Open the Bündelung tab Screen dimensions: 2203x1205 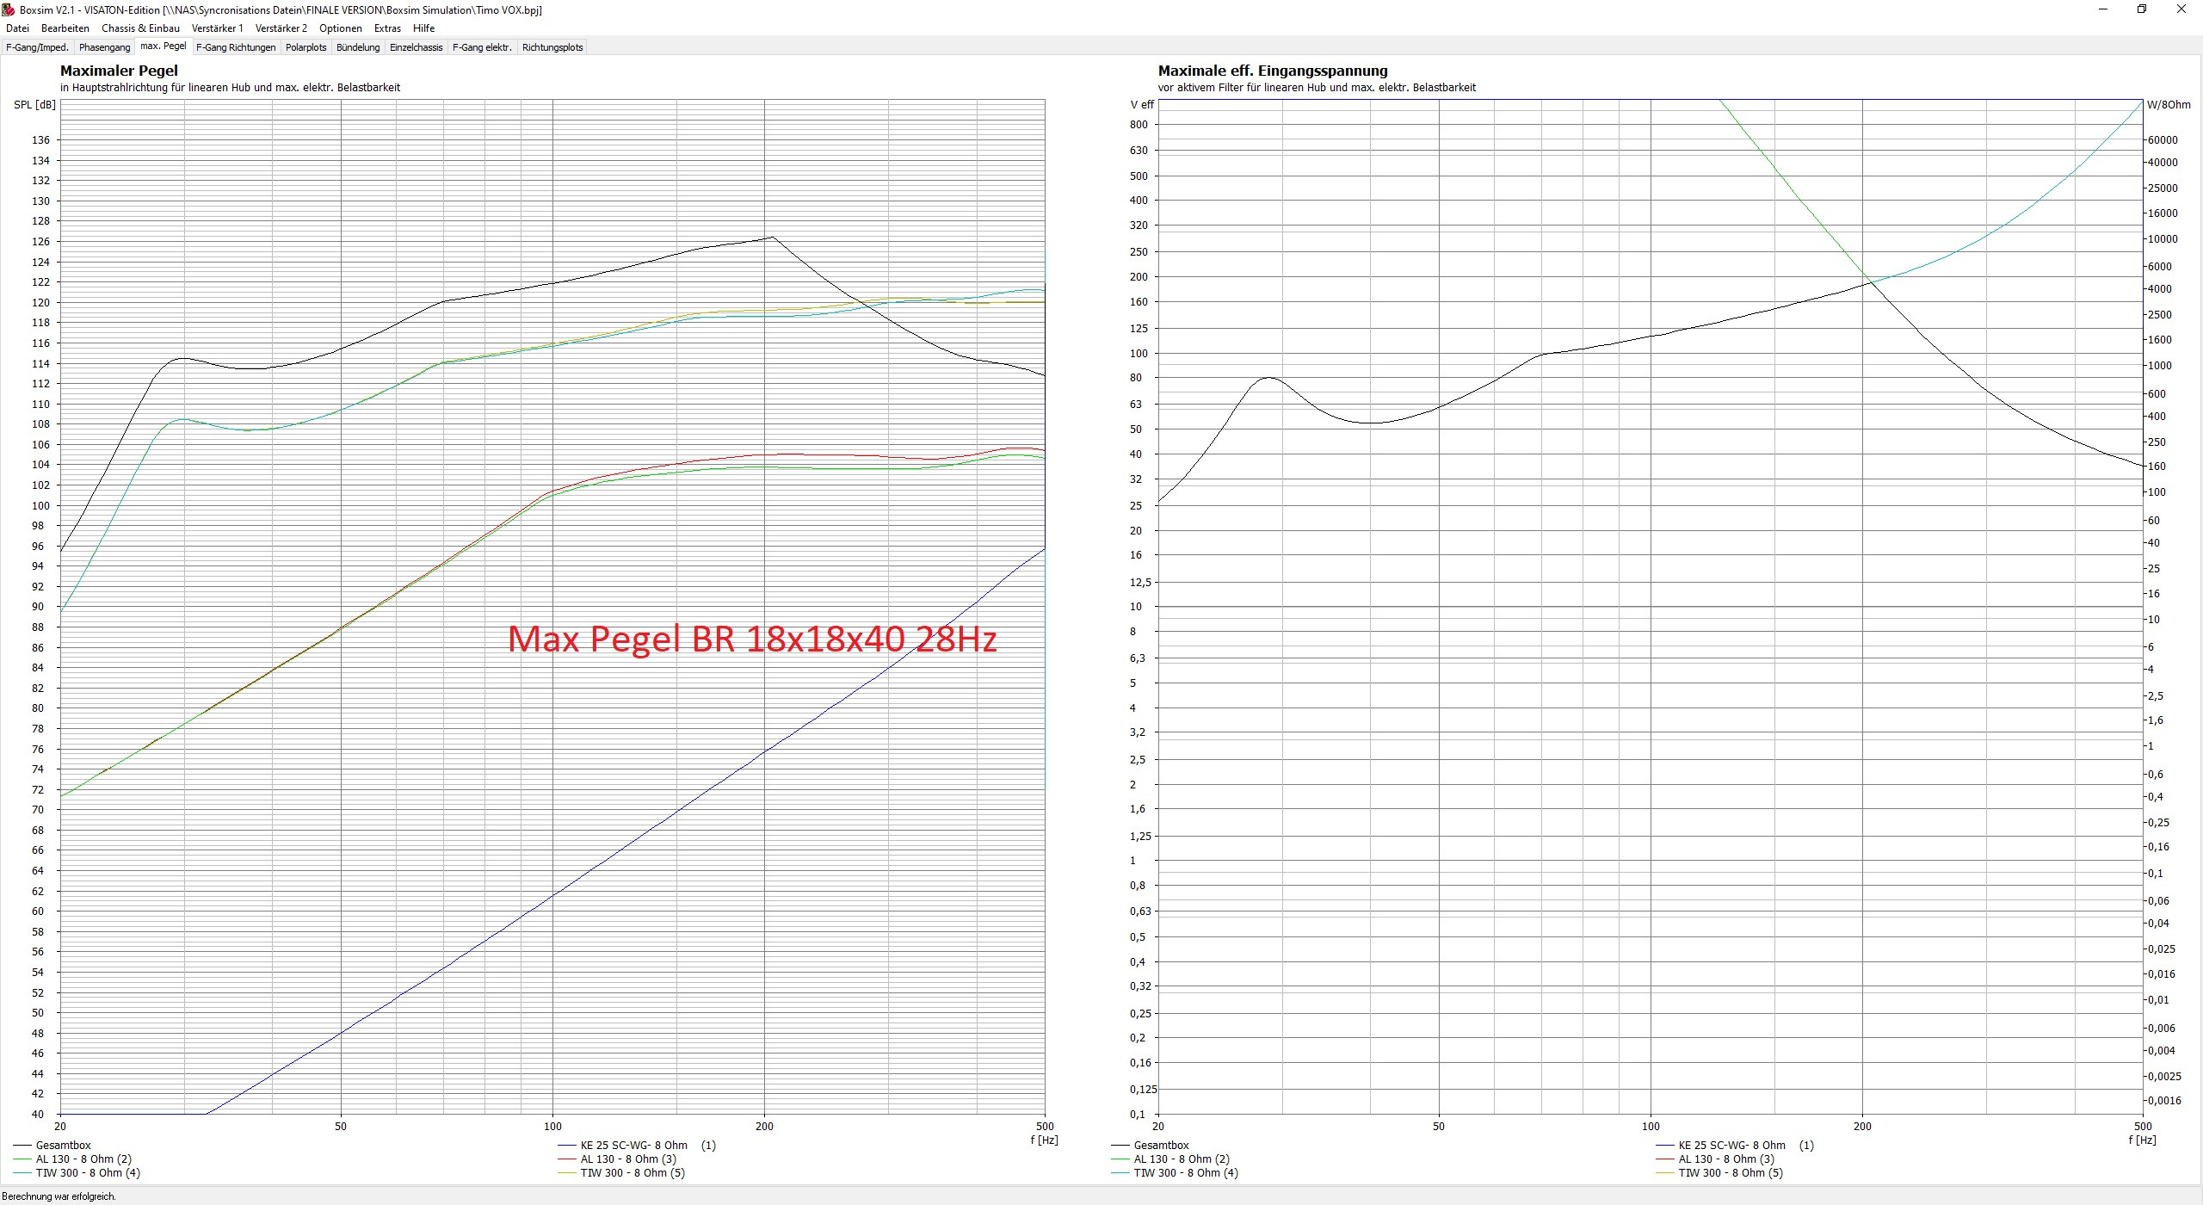click(x=358, y=47)
